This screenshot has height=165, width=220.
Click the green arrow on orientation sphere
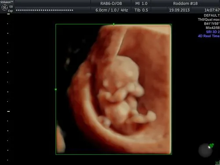click(x=212, y=145)
